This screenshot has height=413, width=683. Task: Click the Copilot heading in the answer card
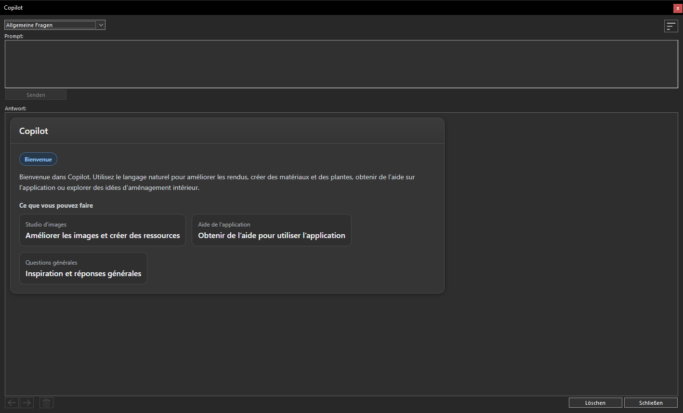34,131
